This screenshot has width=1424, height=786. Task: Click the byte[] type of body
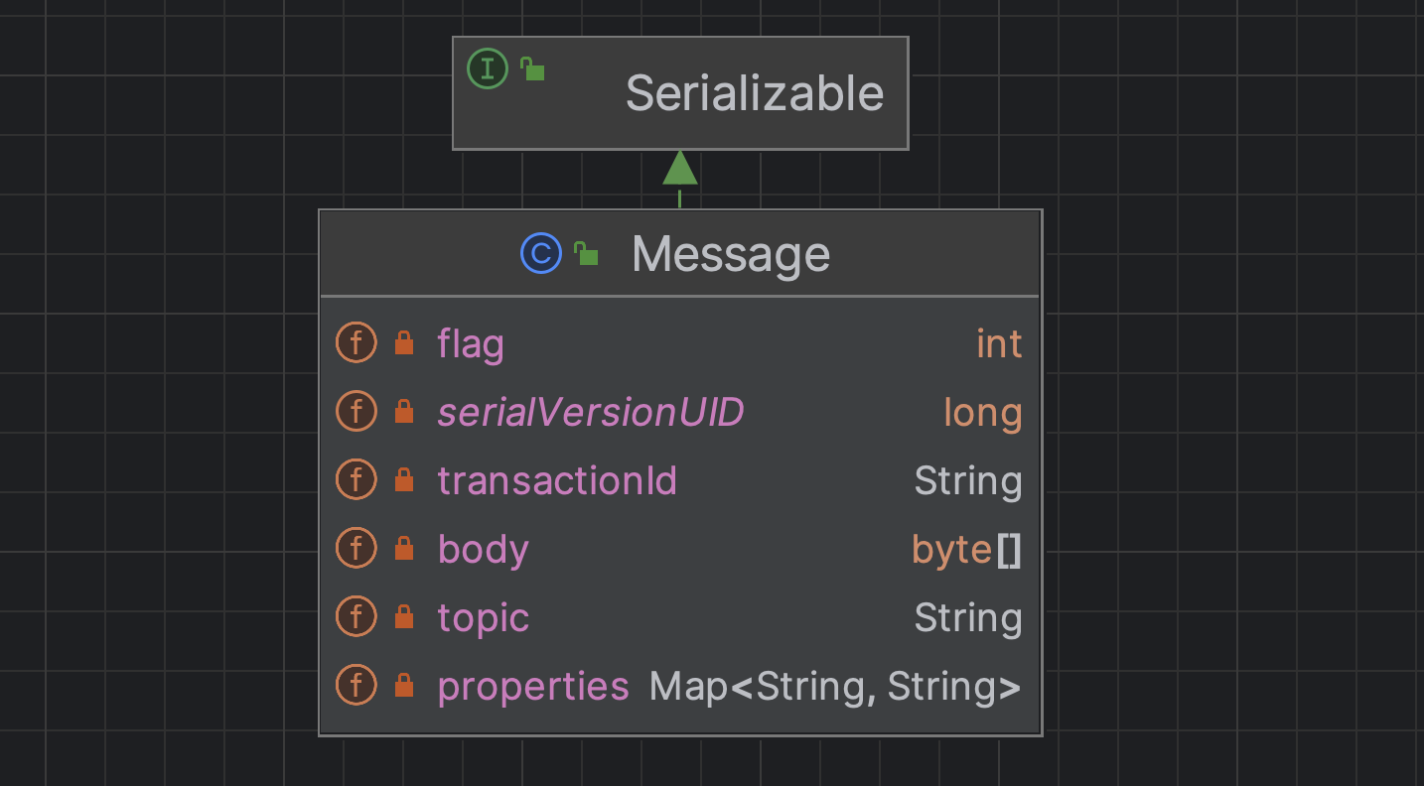click(x=966, y=550)
